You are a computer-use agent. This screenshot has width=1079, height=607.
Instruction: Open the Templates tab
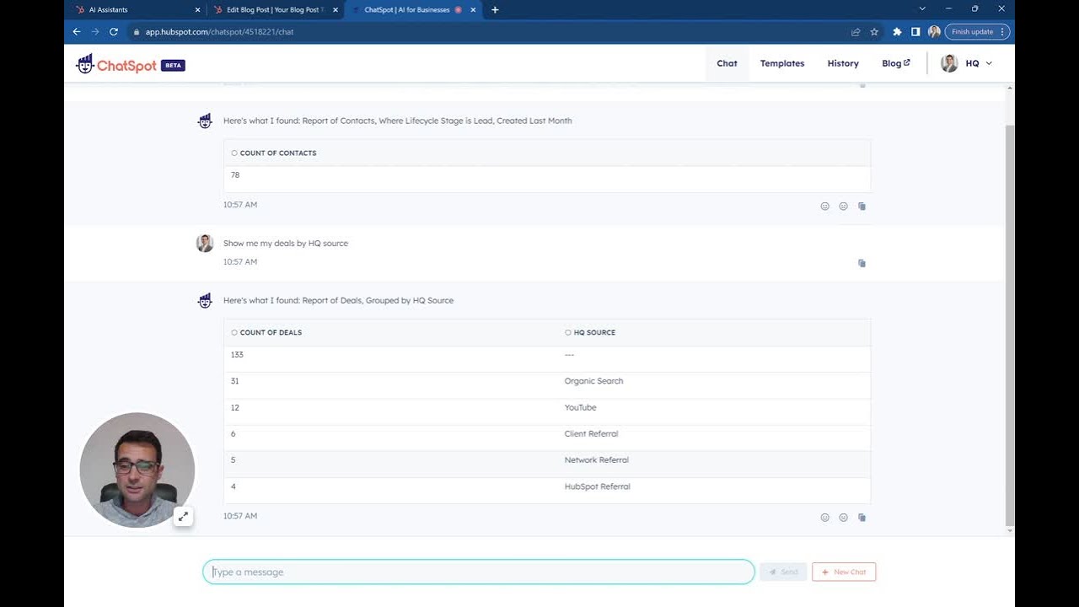click(x=782, y=63)
